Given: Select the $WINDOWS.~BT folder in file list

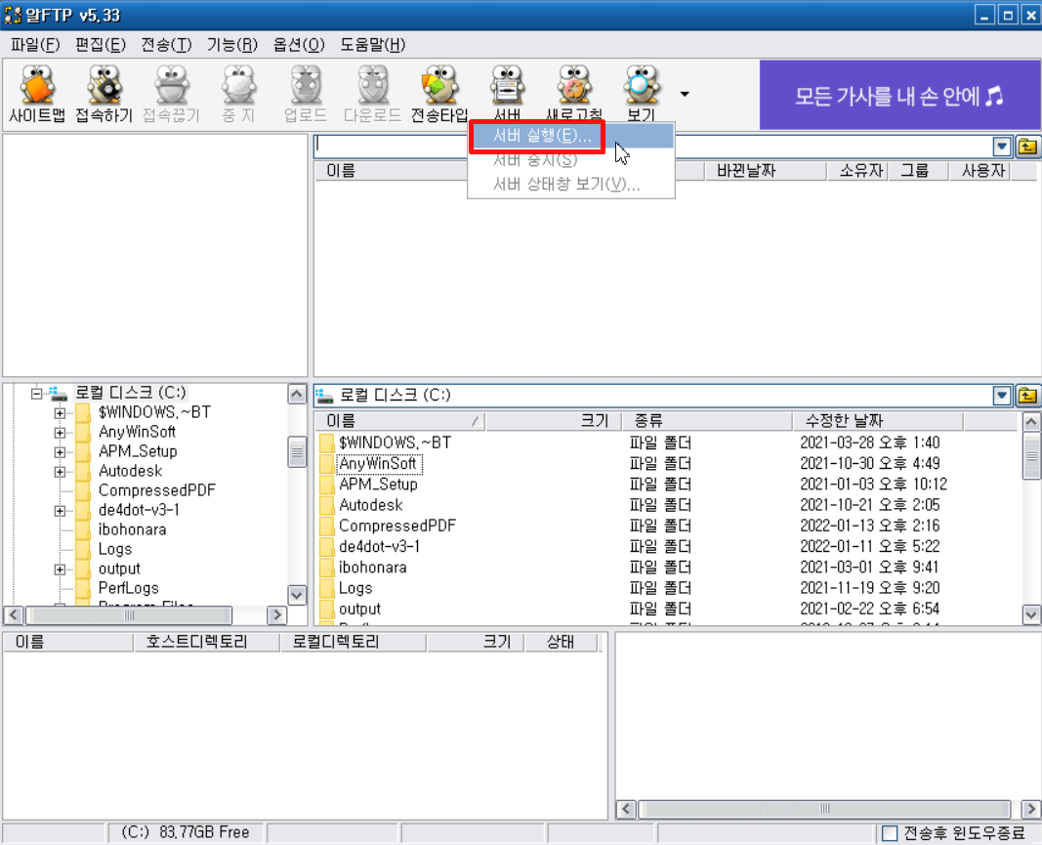Looking at the screenshot, I should [395, 443].
